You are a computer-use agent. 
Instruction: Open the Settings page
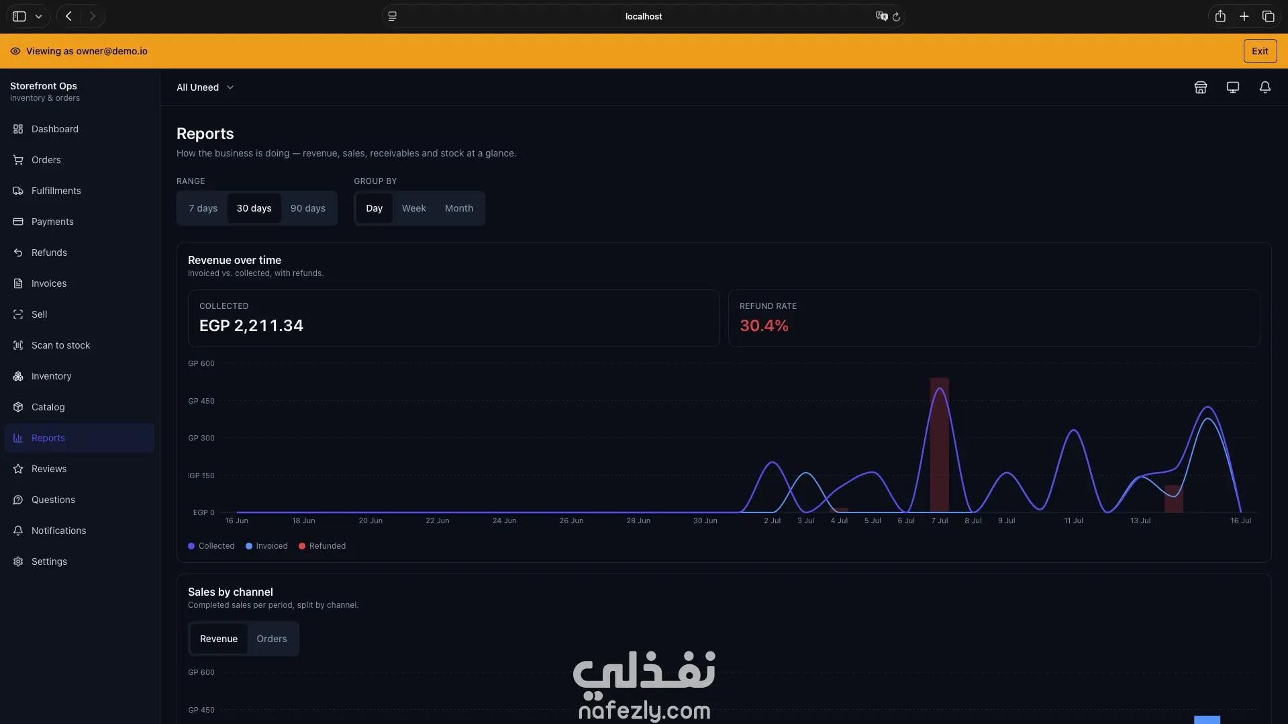click(x=79, y=561)
